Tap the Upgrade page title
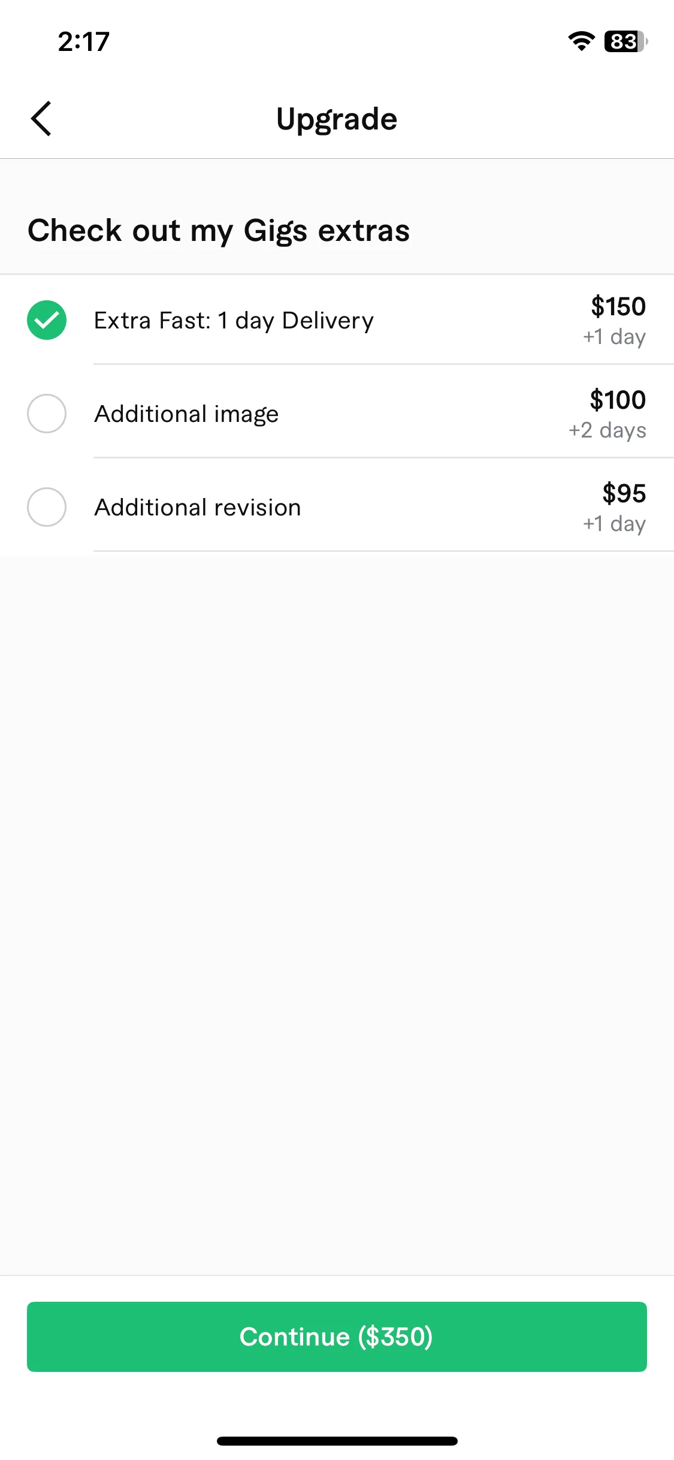The image size is (674, 1460). 337,119
